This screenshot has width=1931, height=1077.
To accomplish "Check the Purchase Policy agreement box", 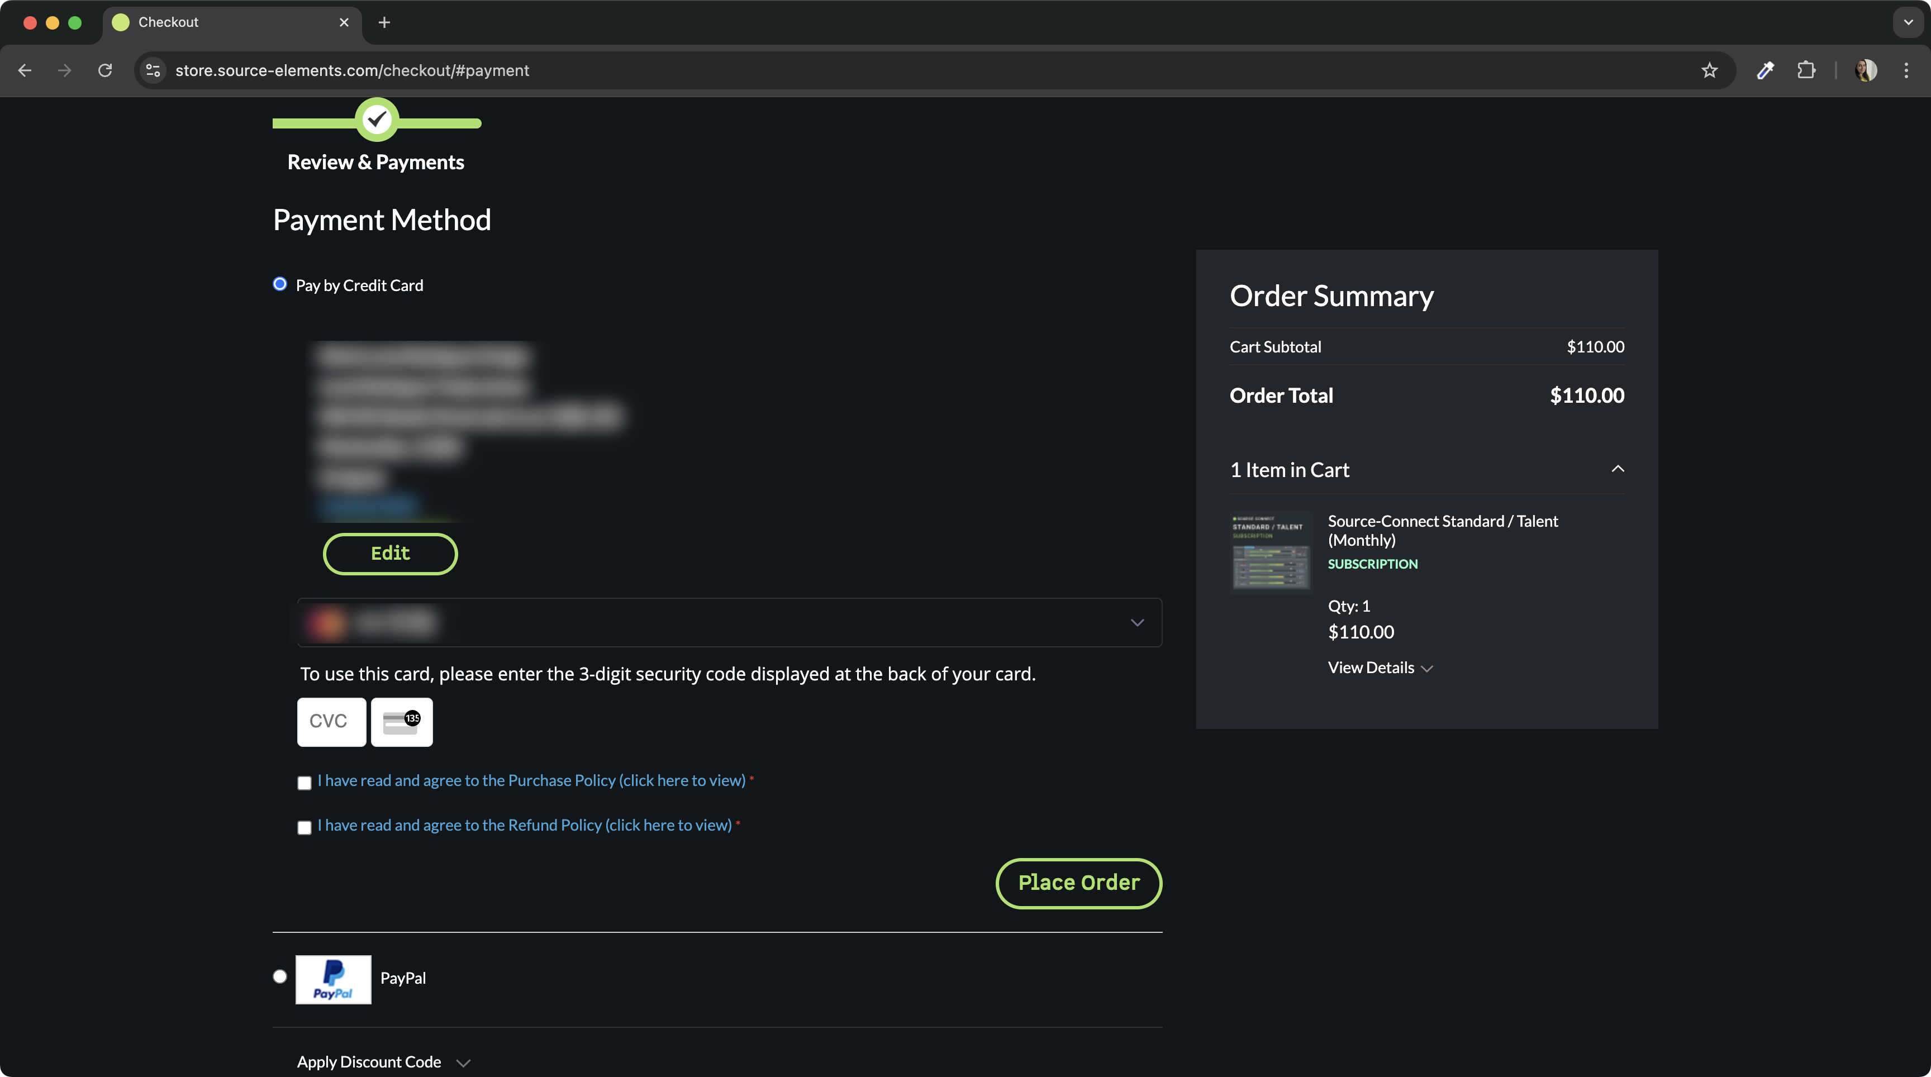I will click(305, 783).
